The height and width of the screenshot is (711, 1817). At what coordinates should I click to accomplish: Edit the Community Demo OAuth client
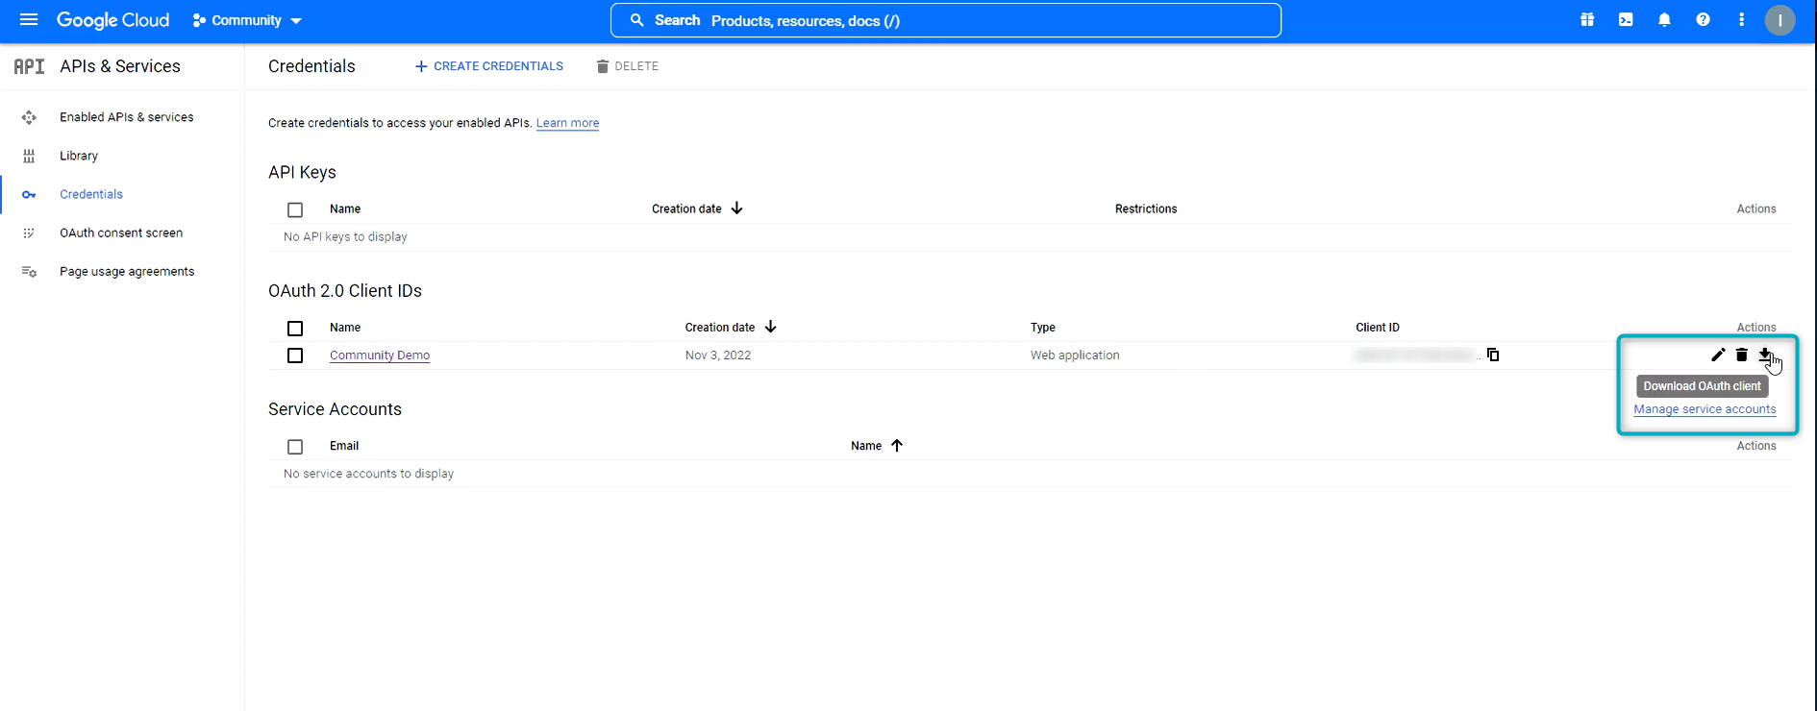[1718, 355]
